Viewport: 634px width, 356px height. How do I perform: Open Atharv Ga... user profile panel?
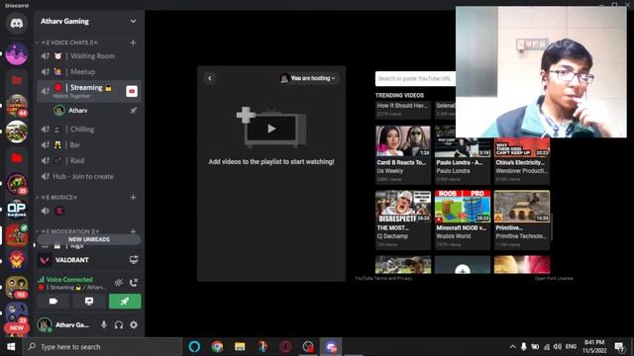tap(64, 325)
